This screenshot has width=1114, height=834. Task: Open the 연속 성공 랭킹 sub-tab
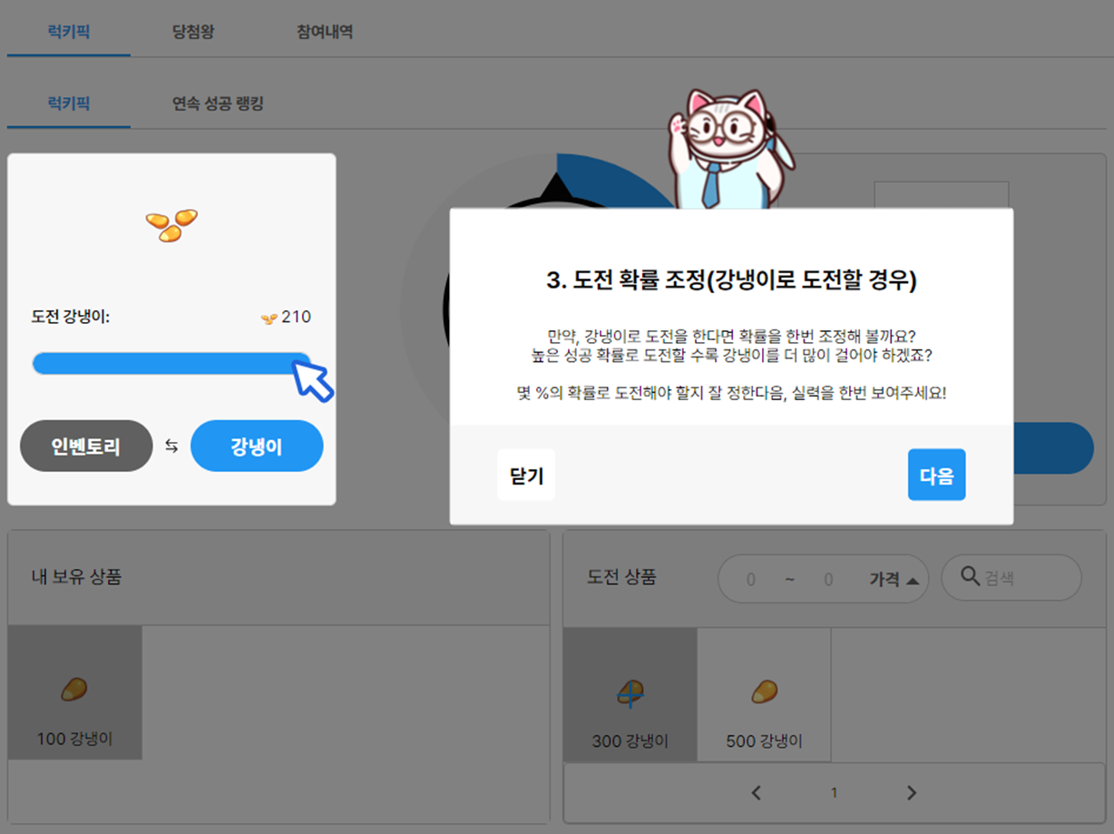[x=218, y=103]
